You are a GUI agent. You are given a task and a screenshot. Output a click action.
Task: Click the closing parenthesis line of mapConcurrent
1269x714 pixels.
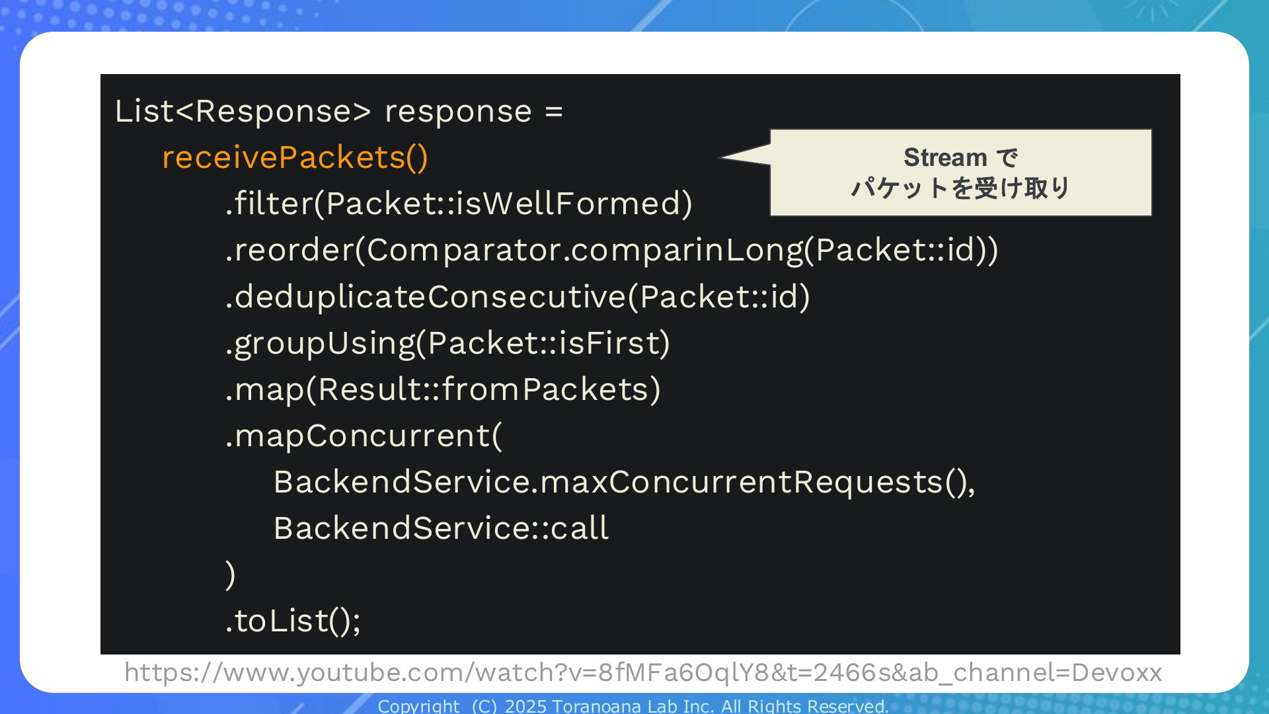point(230,575)
